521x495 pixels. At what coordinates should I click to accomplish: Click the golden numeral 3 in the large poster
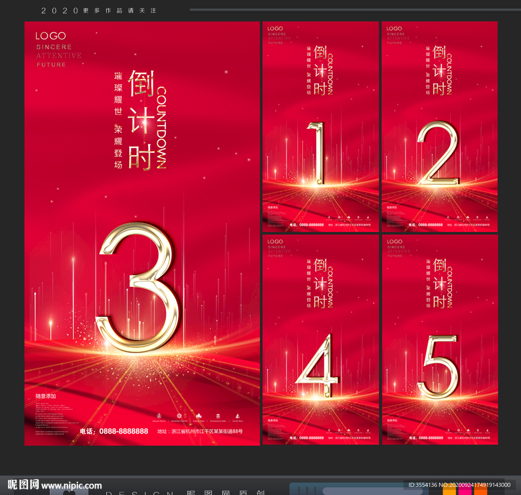click(x=139, y=287)
